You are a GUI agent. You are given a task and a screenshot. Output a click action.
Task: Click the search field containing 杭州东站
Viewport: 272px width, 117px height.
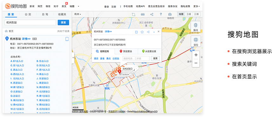pyautogui.click(x=30, y=22)
